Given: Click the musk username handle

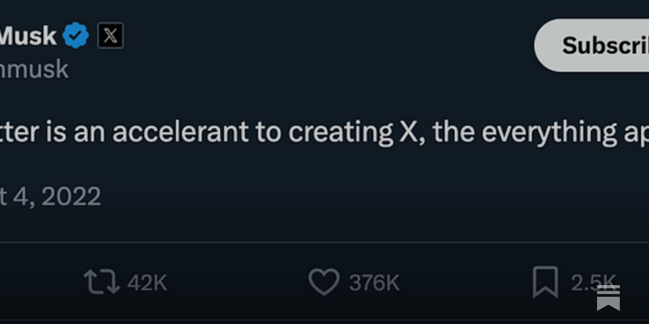Looking at the screenshot, I should (34, 69).
